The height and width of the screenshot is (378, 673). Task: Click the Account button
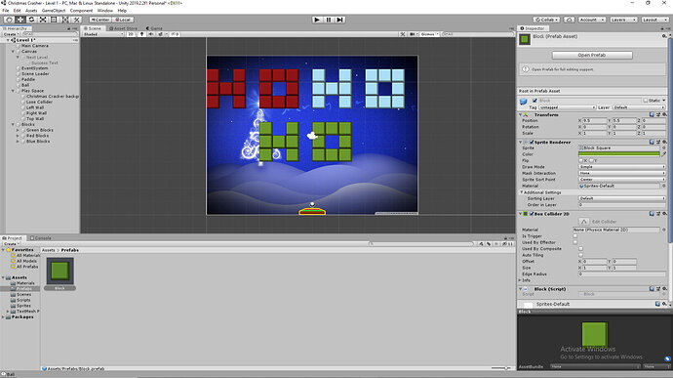click(x=592, y=20)
